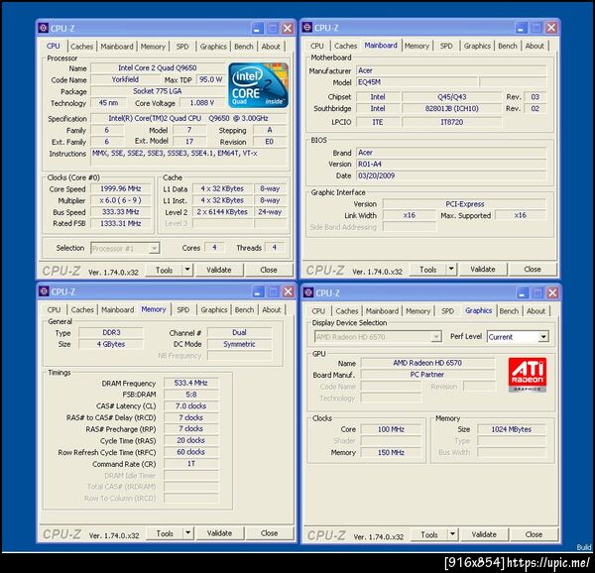The image size is (595, 573).
Task: Click processor Name field Intel Core 2 Quad Q9650
Action: pos(157,67)
